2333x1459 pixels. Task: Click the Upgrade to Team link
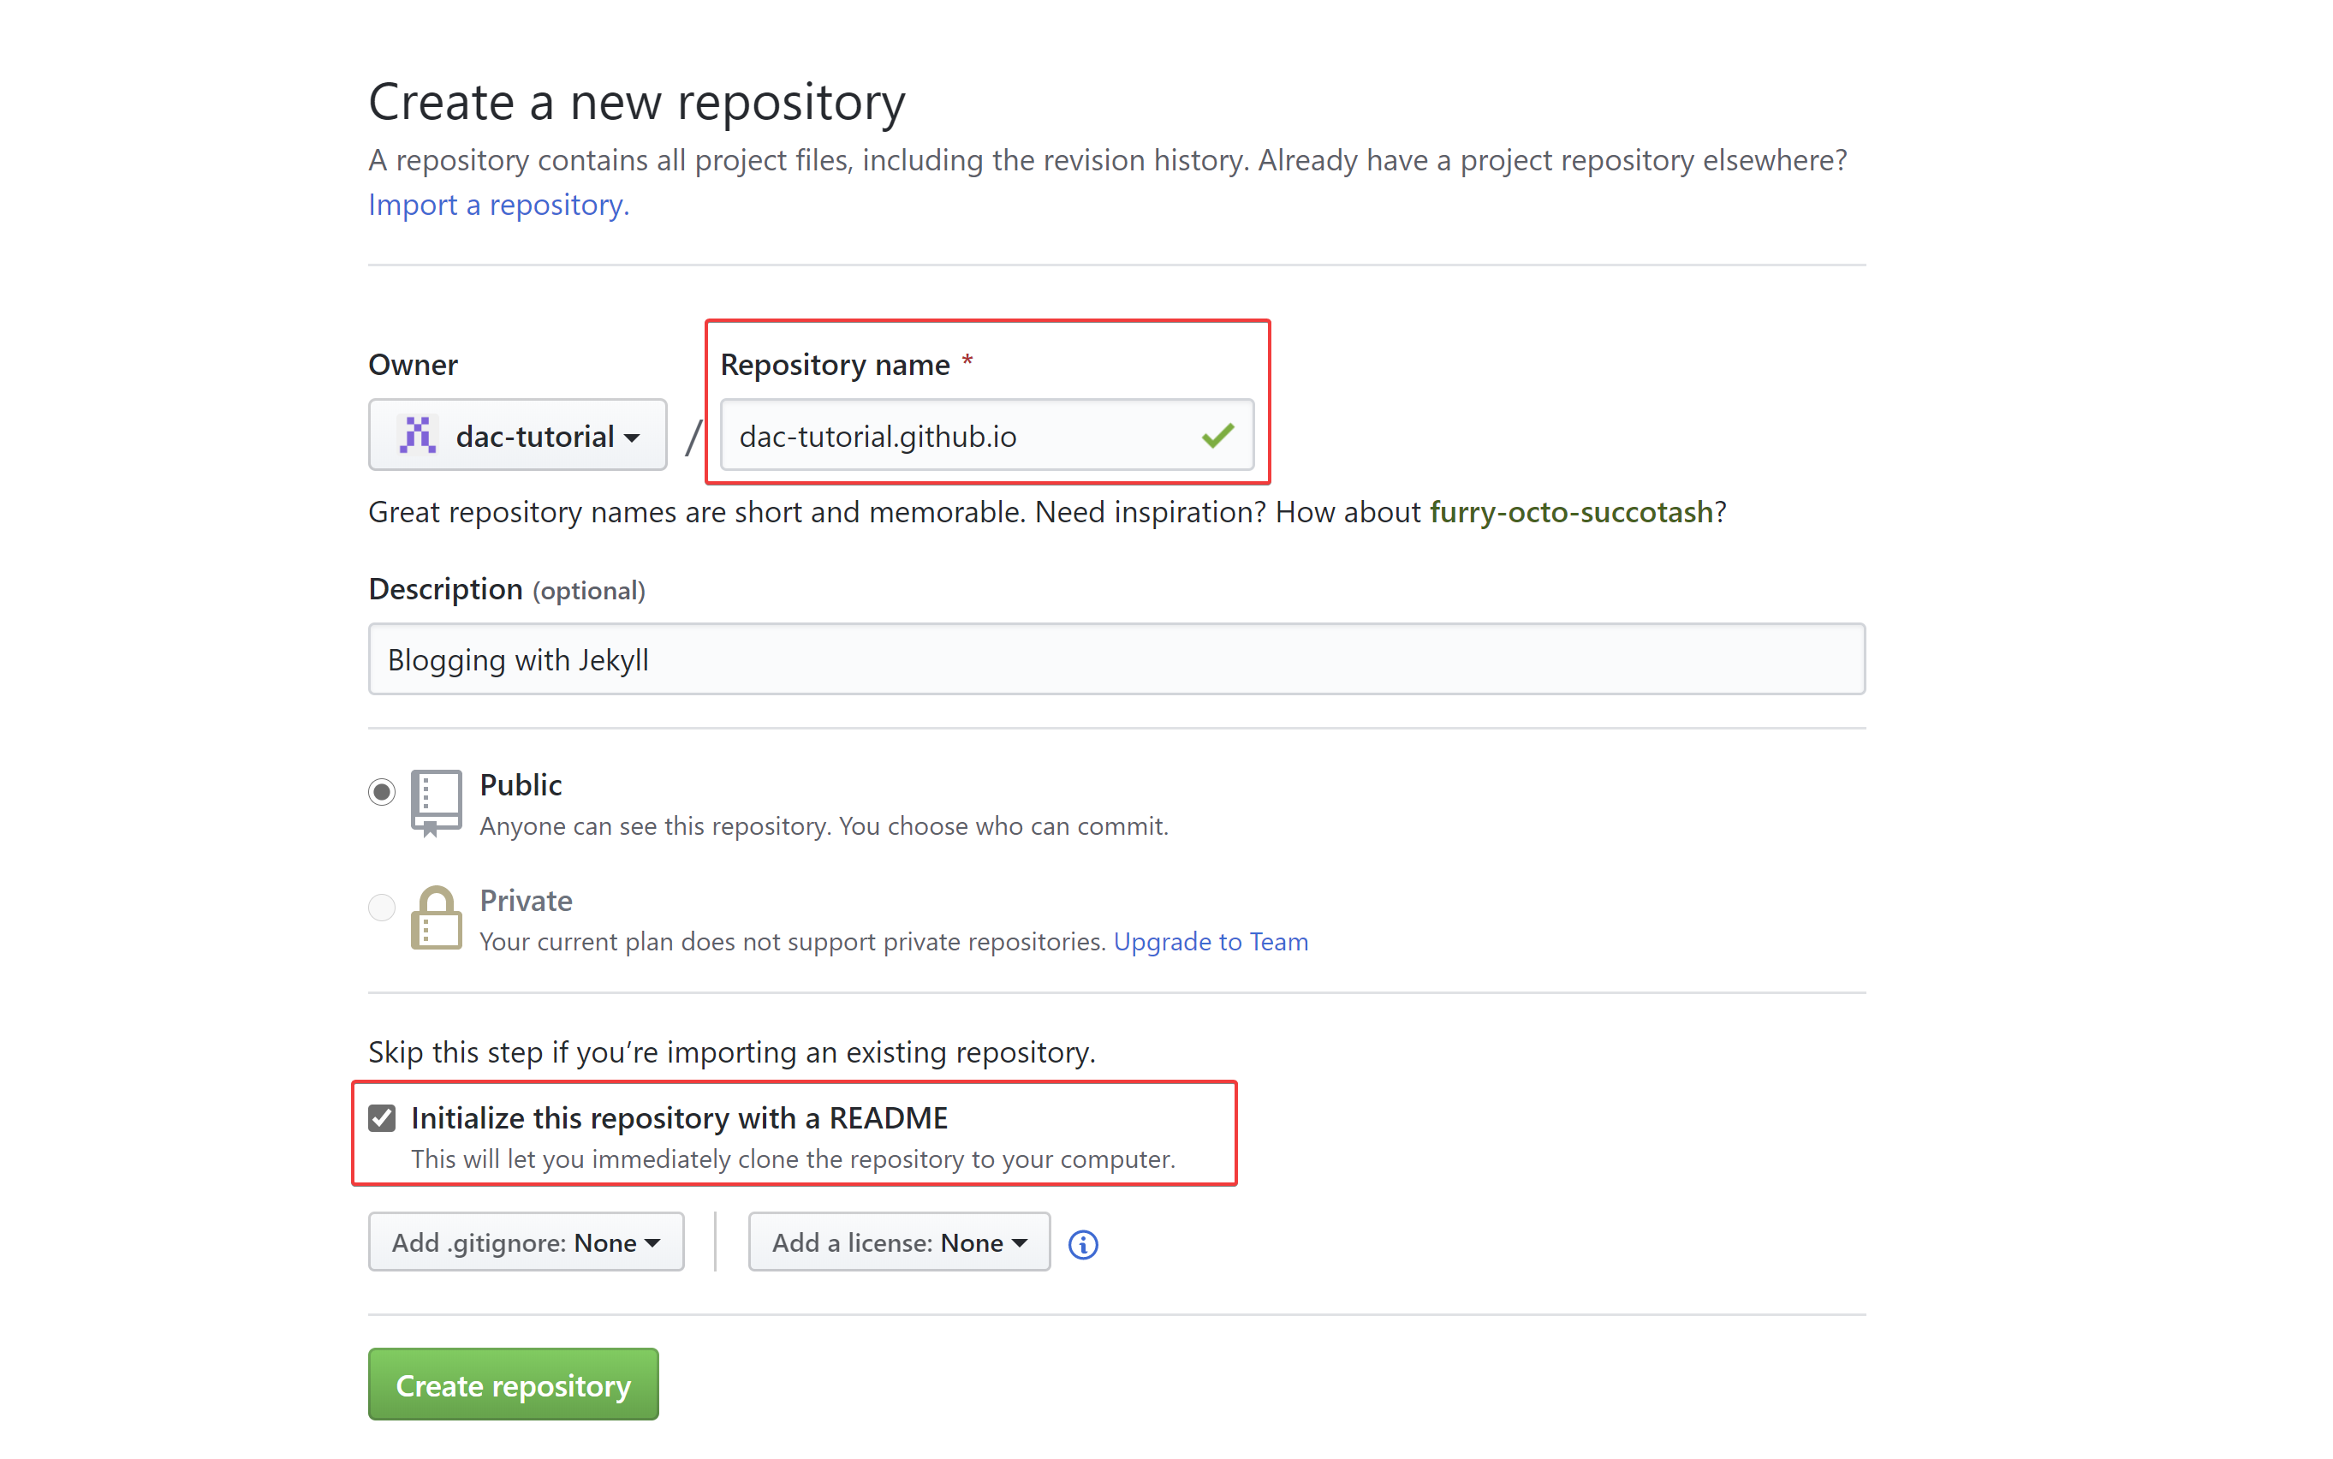[x=1211, y=942]
